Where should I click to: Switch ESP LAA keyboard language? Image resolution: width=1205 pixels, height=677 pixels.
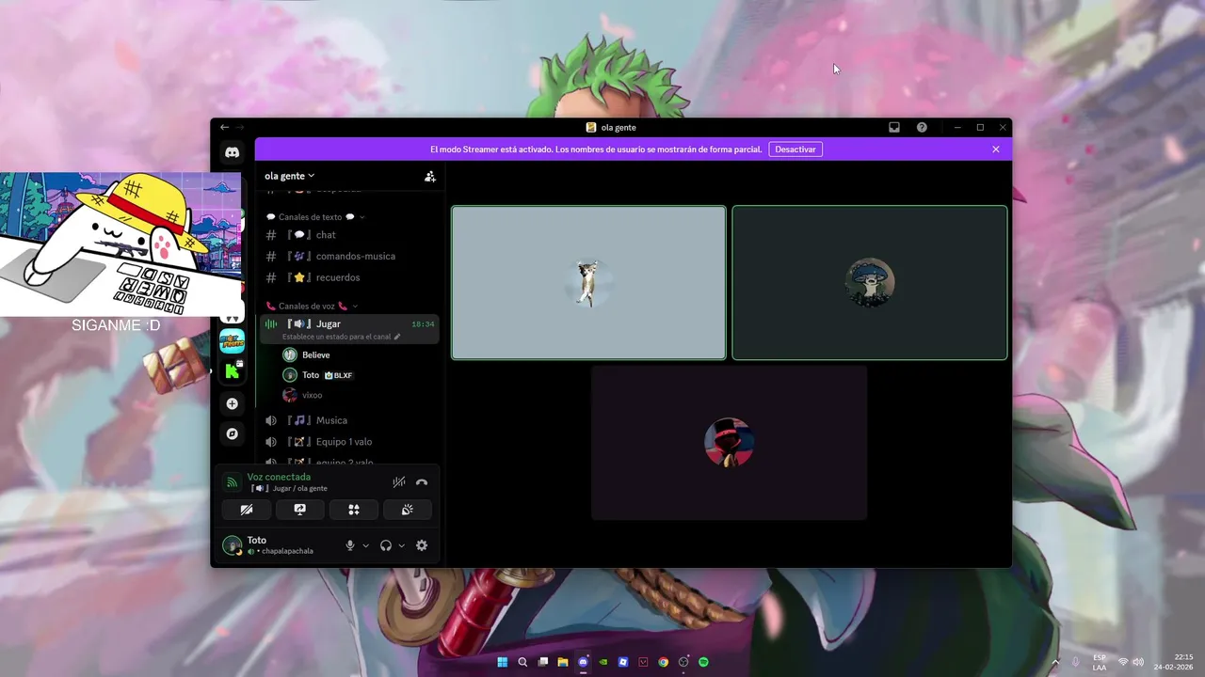click(1100, 662)
